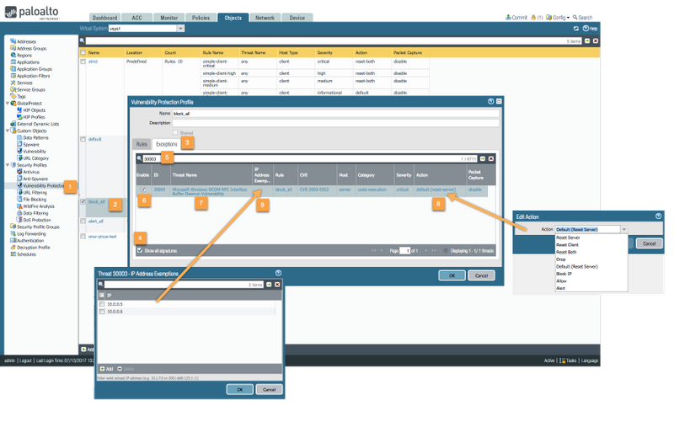Switch to the Monitor tab
This screenshot has width=674, height=427.
point(169,18)
